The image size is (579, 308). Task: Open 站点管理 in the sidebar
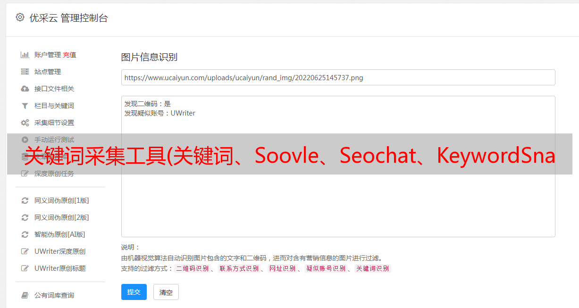pos(48,72)
